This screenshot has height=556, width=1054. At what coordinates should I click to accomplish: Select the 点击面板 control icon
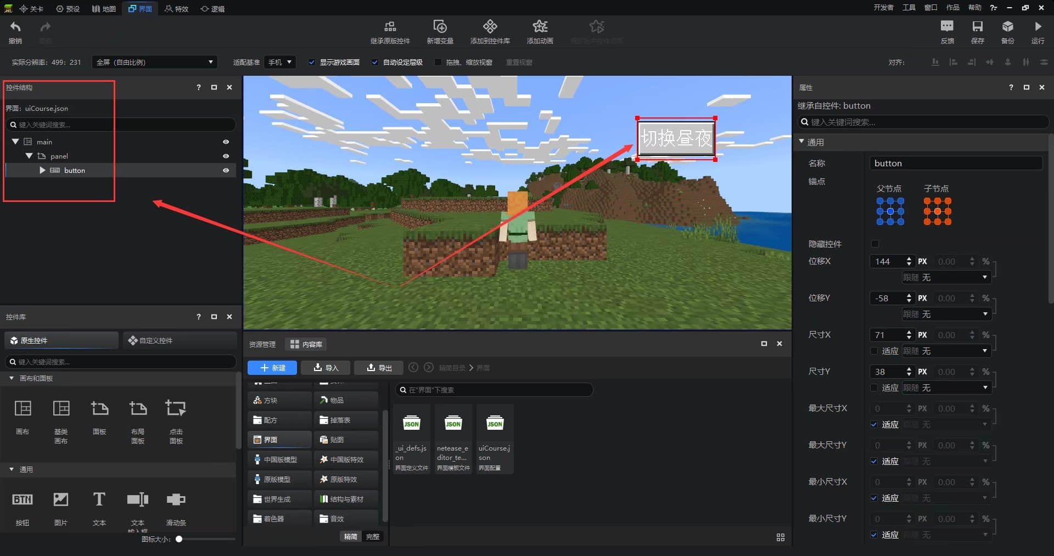(x=176, y=408)
